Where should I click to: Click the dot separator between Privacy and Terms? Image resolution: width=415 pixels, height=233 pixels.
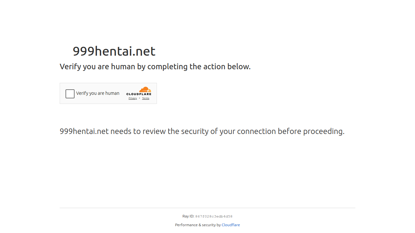[139, 98]
